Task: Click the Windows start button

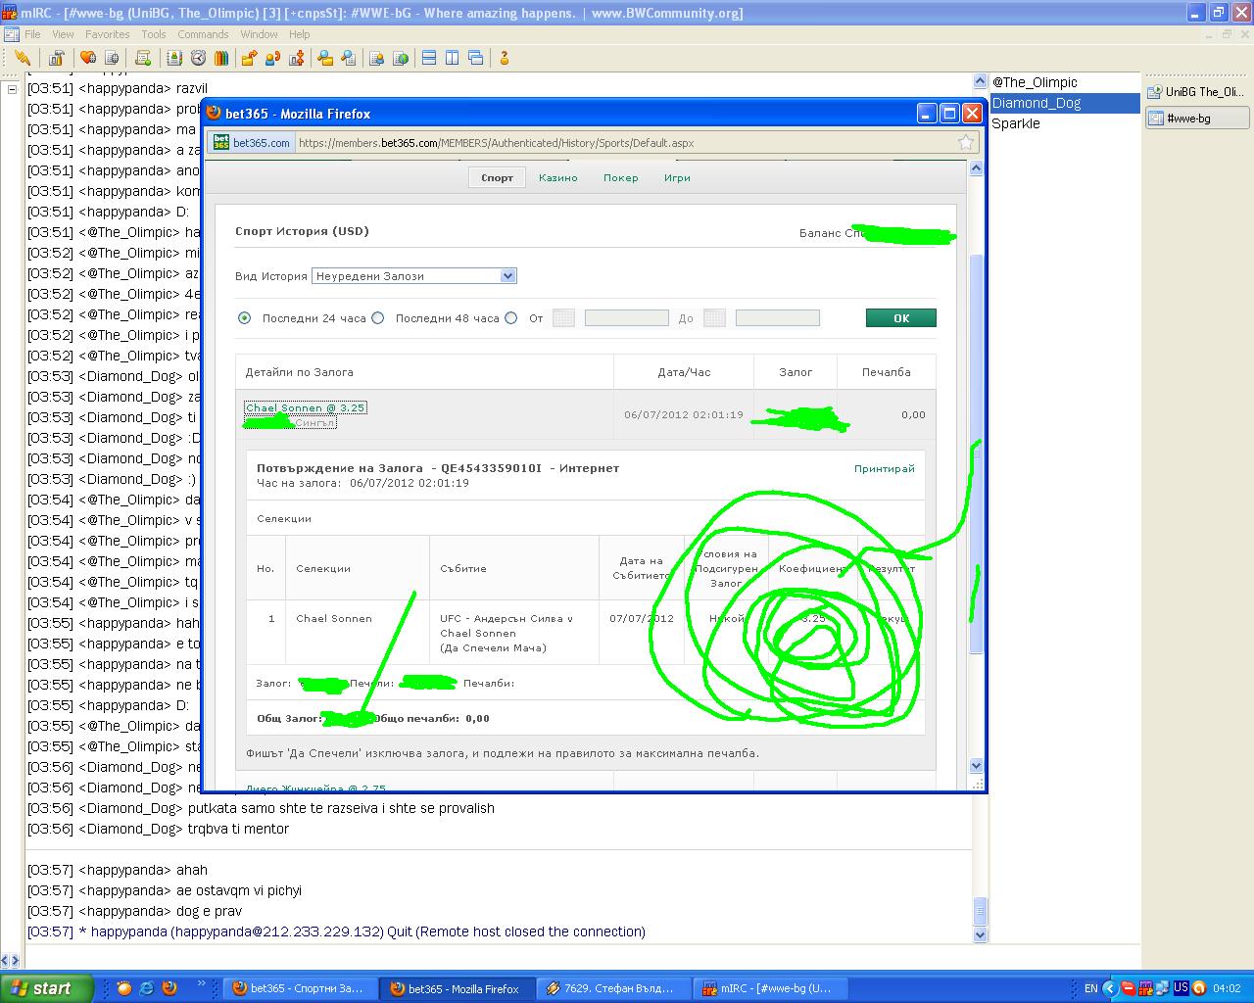Action: (47, 988)
